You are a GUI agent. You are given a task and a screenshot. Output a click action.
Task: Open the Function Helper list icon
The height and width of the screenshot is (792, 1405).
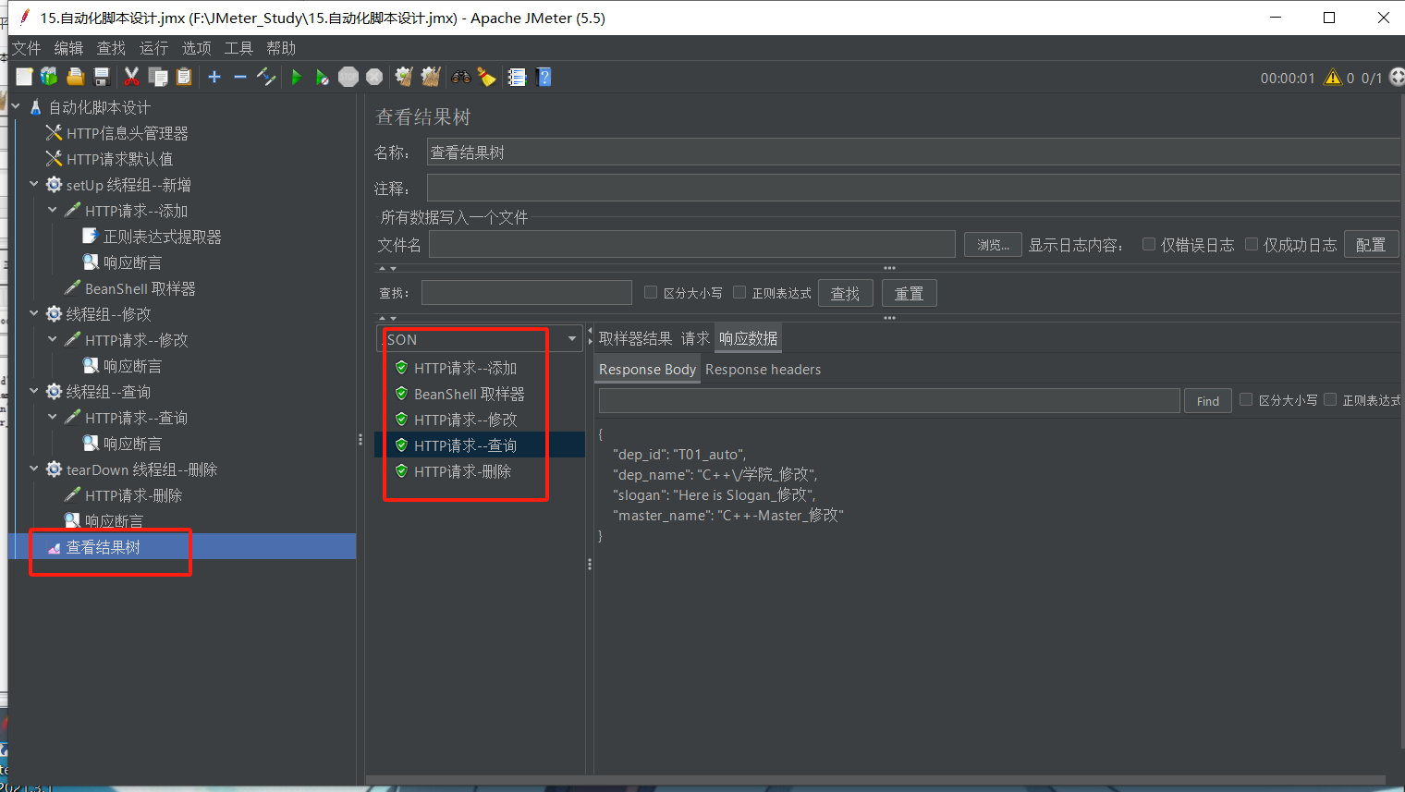click(517, 77)
